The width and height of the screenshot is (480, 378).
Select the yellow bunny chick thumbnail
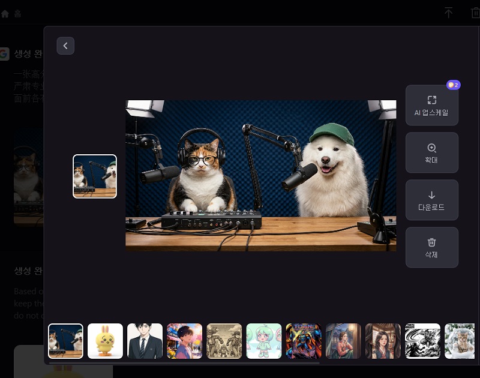click(106, 341)
